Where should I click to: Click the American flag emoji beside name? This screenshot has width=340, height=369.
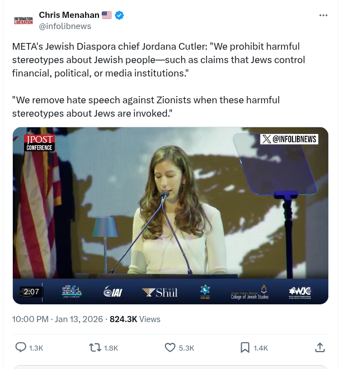click(107, 15)
